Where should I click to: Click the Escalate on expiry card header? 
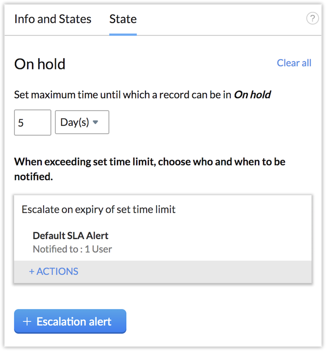click(x=99, y=209)
